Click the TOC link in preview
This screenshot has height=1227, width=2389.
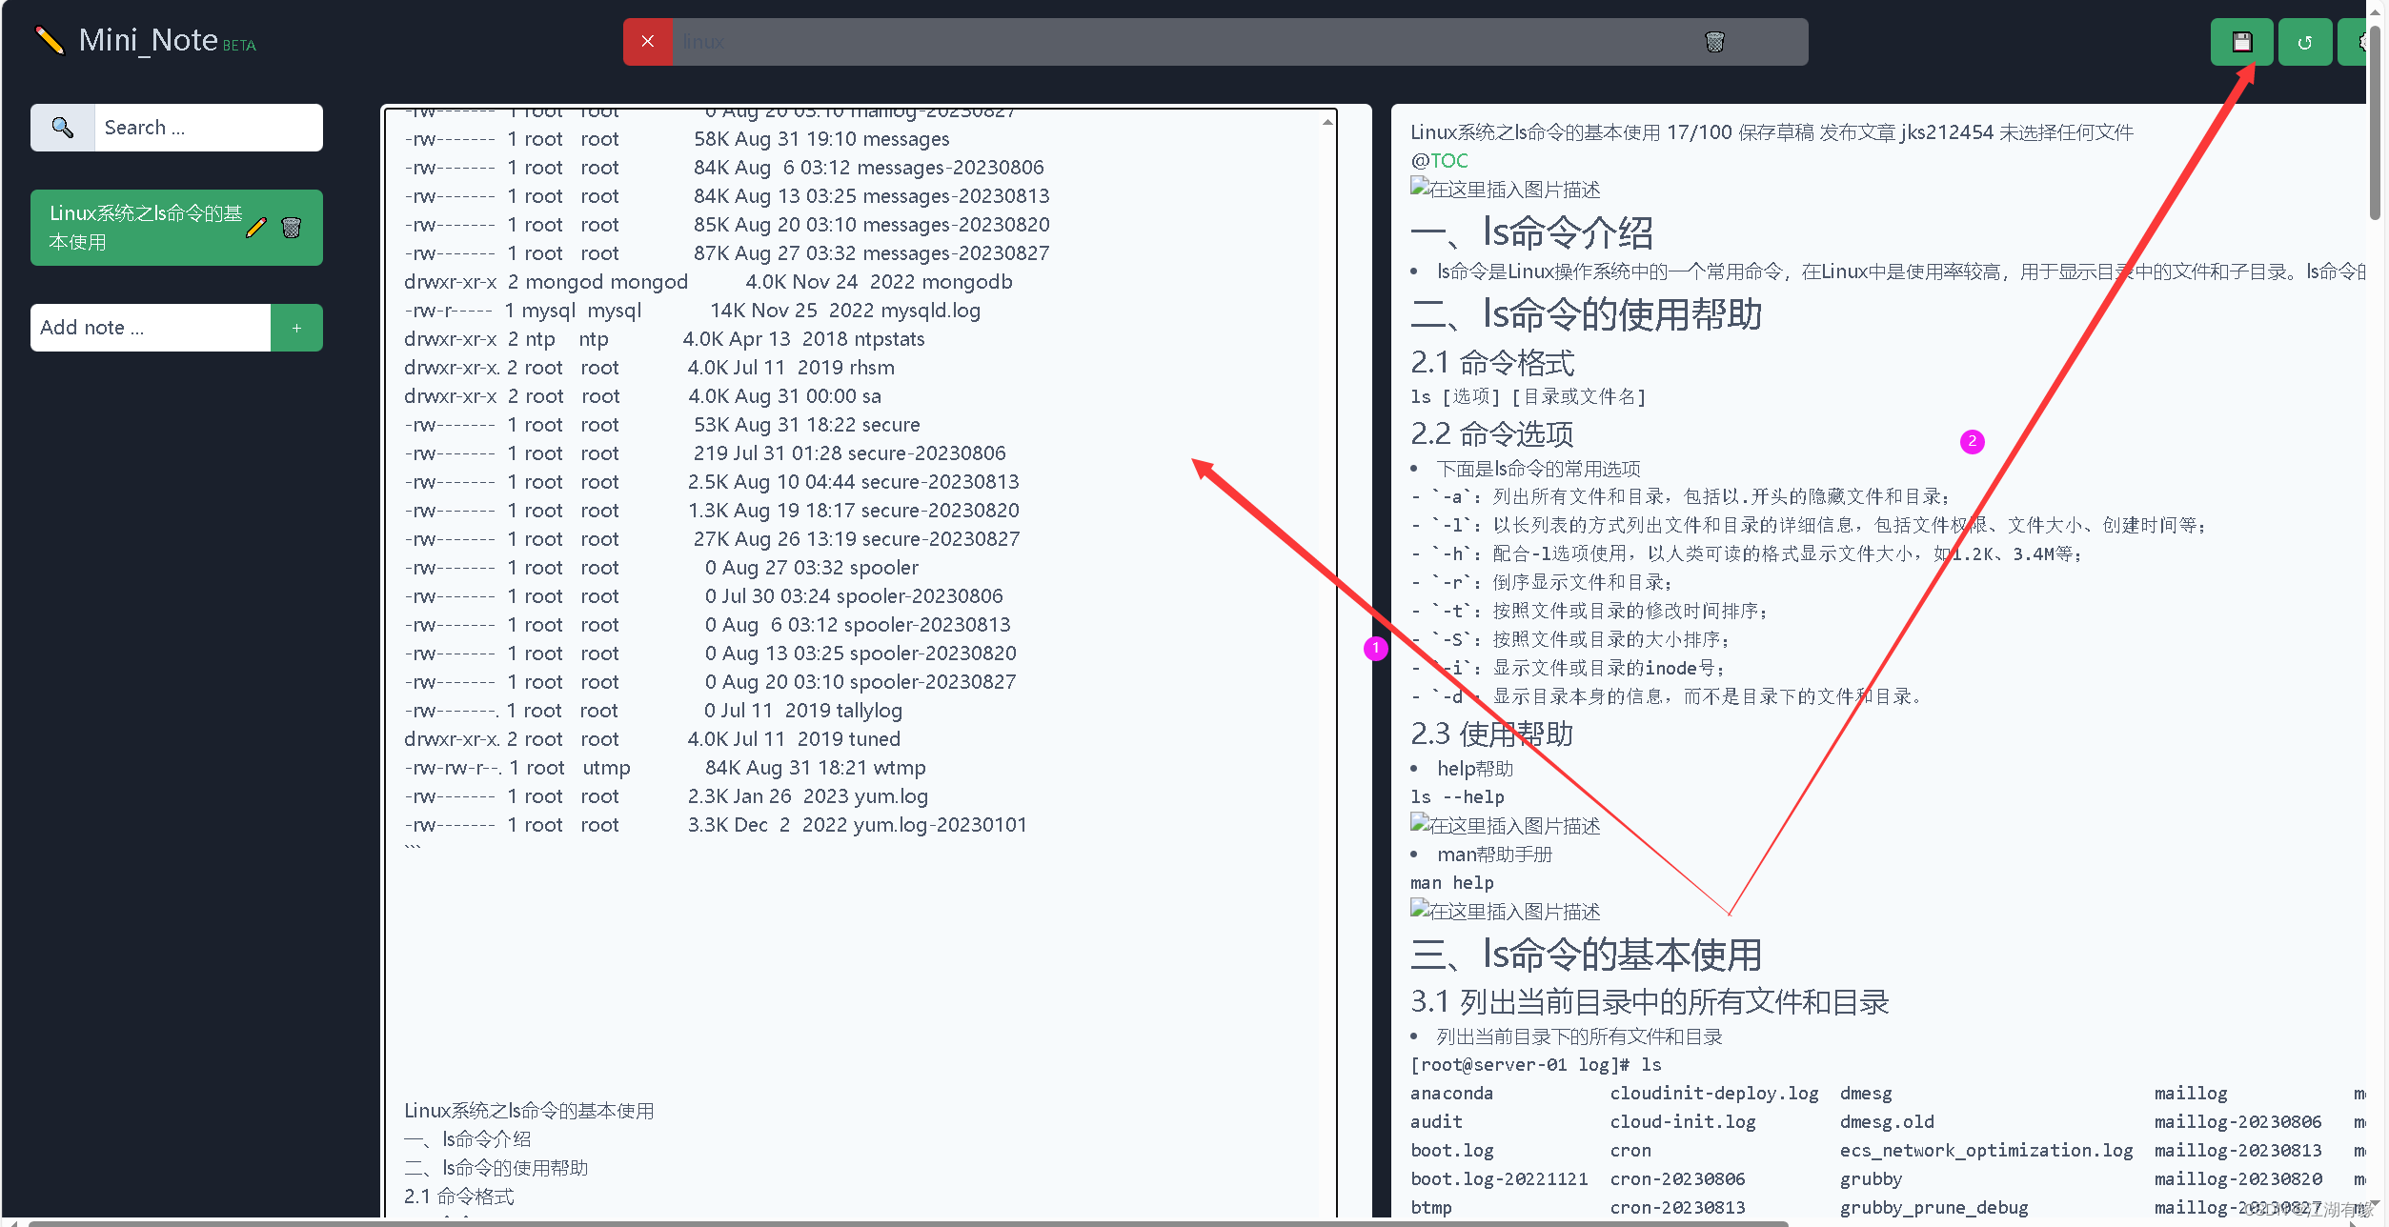coord(1448,161)
